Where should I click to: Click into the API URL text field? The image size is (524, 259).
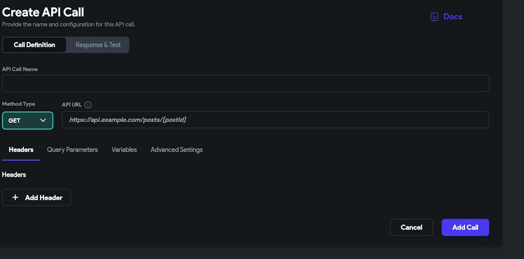click(275, 120)
